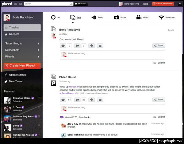The image size is (184, 144).
Task: Love the Pheed House post with heart icon
Action: 63,100
